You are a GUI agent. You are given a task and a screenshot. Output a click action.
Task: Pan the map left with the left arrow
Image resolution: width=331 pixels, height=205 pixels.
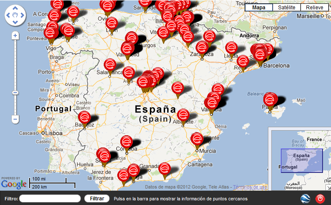8,15
